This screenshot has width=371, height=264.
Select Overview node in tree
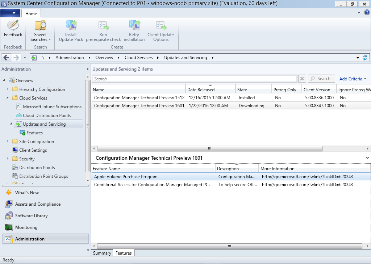(x=24, y=81)
